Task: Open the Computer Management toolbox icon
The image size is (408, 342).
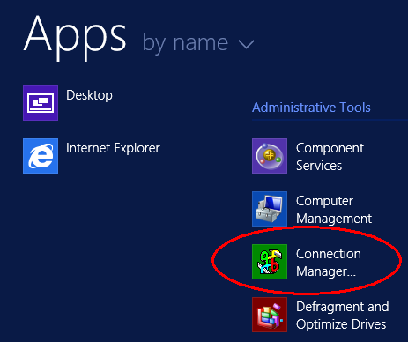Action: click(270, 209)
